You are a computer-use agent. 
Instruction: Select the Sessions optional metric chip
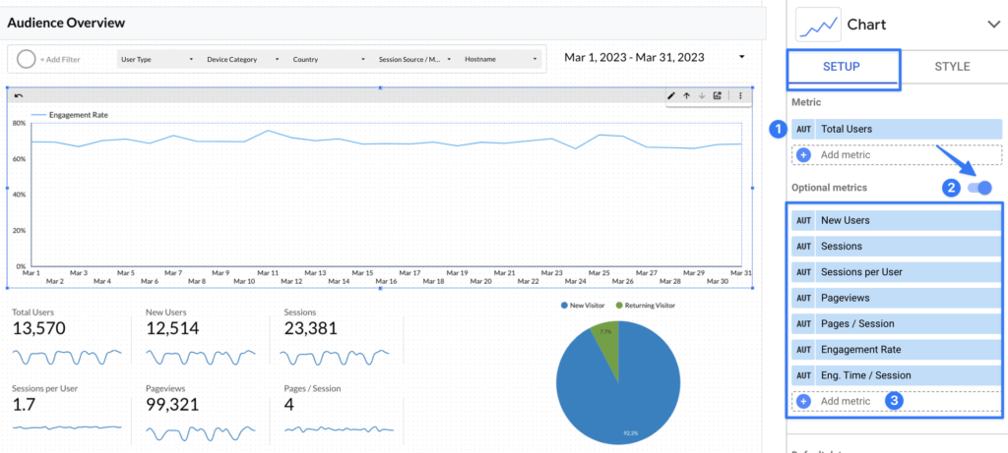(x=897, y=246)
